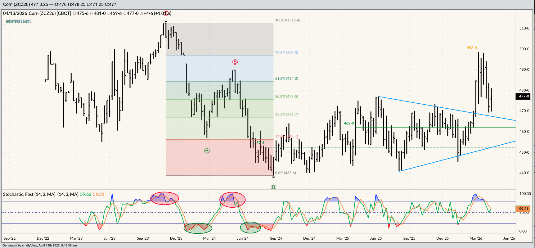Click the Stochastic, Fast indicator title
Viewport: 535px width, 248px height.
29,194
